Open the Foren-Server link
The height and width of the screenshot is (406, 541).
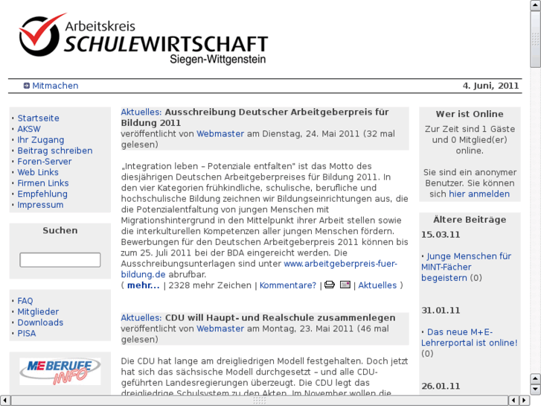click(45, 162)
